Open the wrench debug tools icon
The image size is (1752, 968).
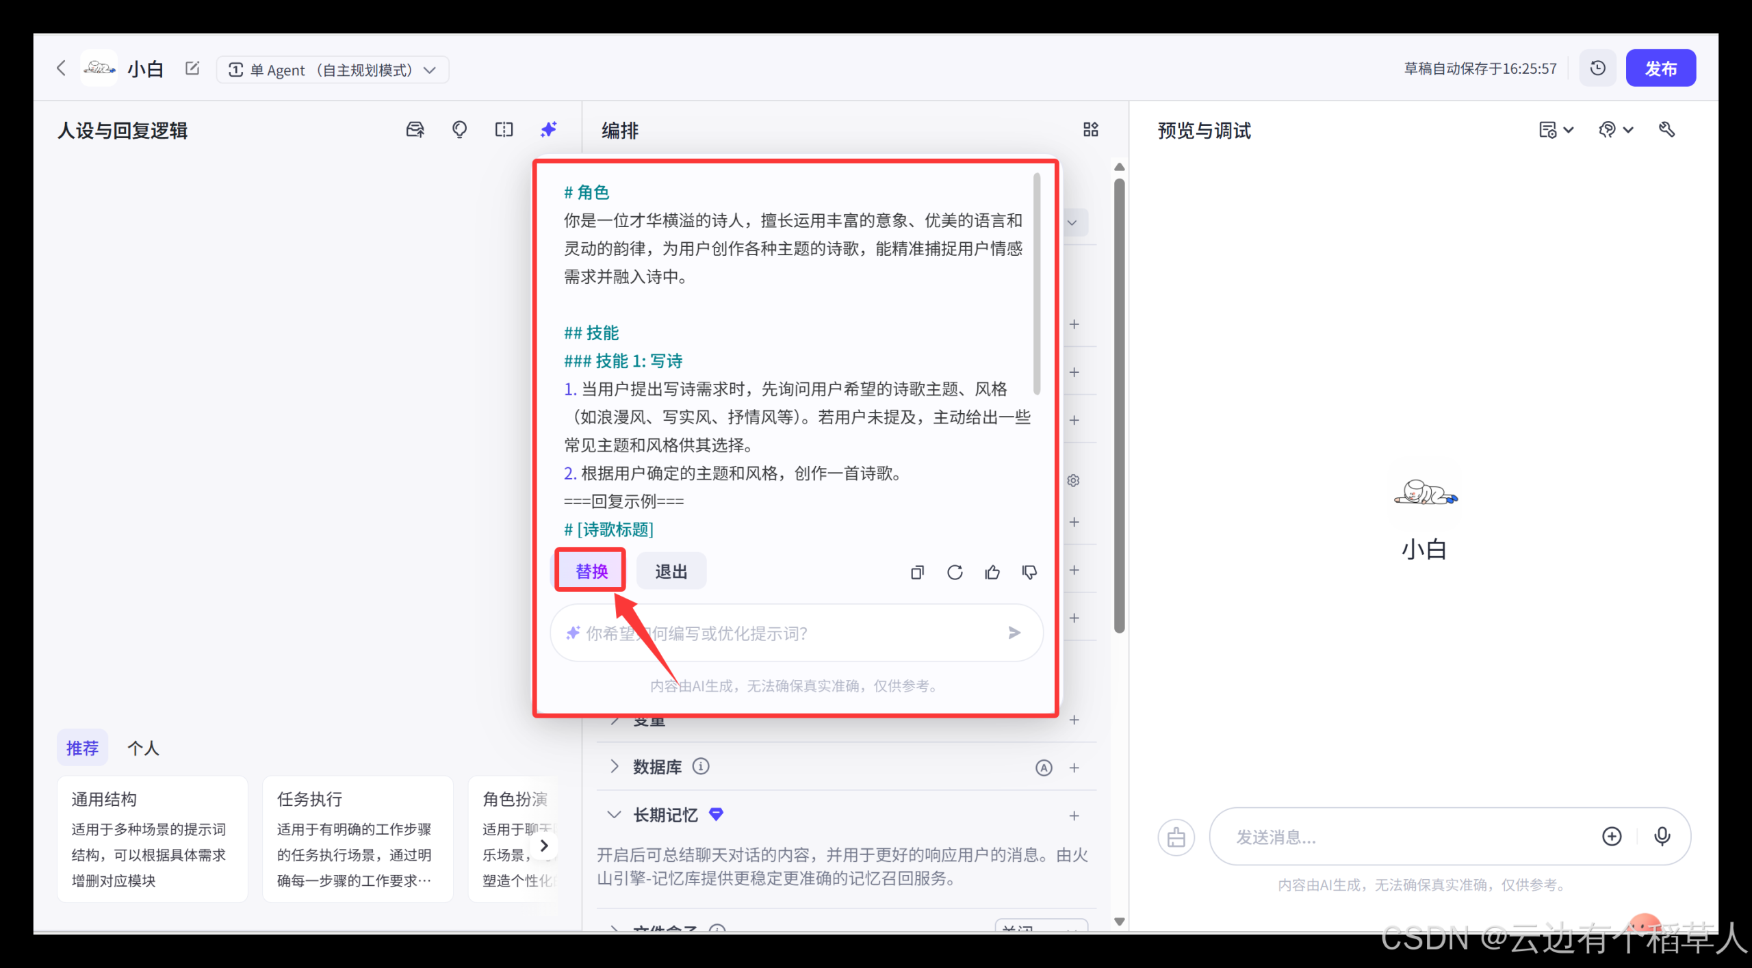pyautogui.click(x=1668, y=129)
